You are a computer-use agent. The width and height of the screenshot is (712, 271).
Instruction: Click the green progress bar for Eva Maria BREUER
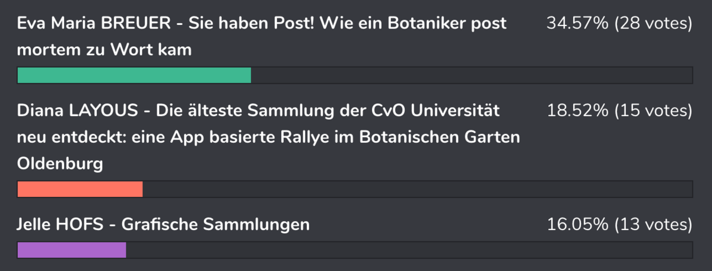click(135, 75)
